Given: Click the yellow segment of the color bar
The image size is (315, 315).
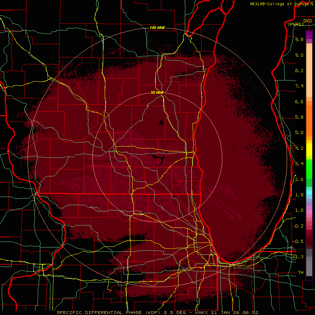Looking at the screenshot, I should 309,150.
